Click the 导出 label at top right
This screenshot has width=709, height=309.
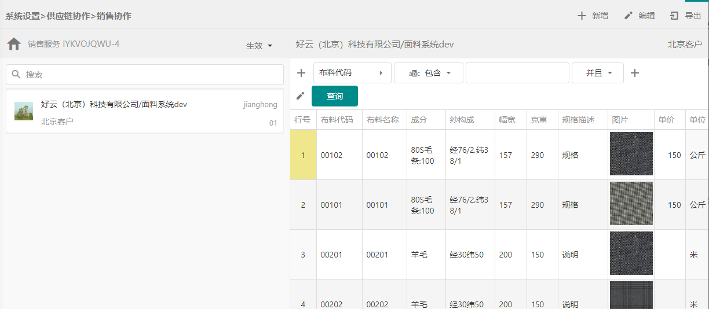[x=693, y=16]
